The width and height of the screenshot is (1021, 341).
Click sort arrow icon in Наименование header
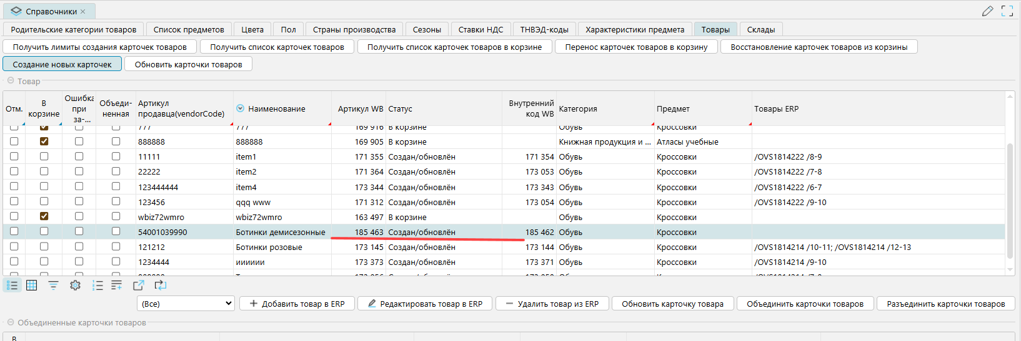pyautogui.click(x=240, y=108)
